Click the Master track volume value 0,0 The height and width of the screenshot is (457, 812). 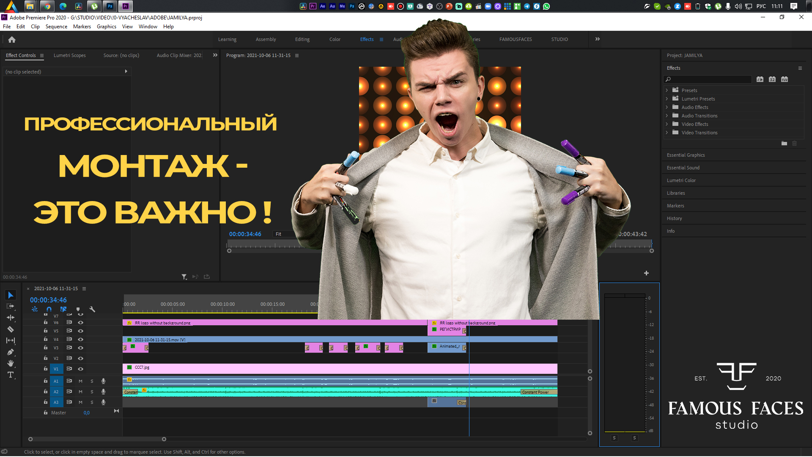pos(86,413)
